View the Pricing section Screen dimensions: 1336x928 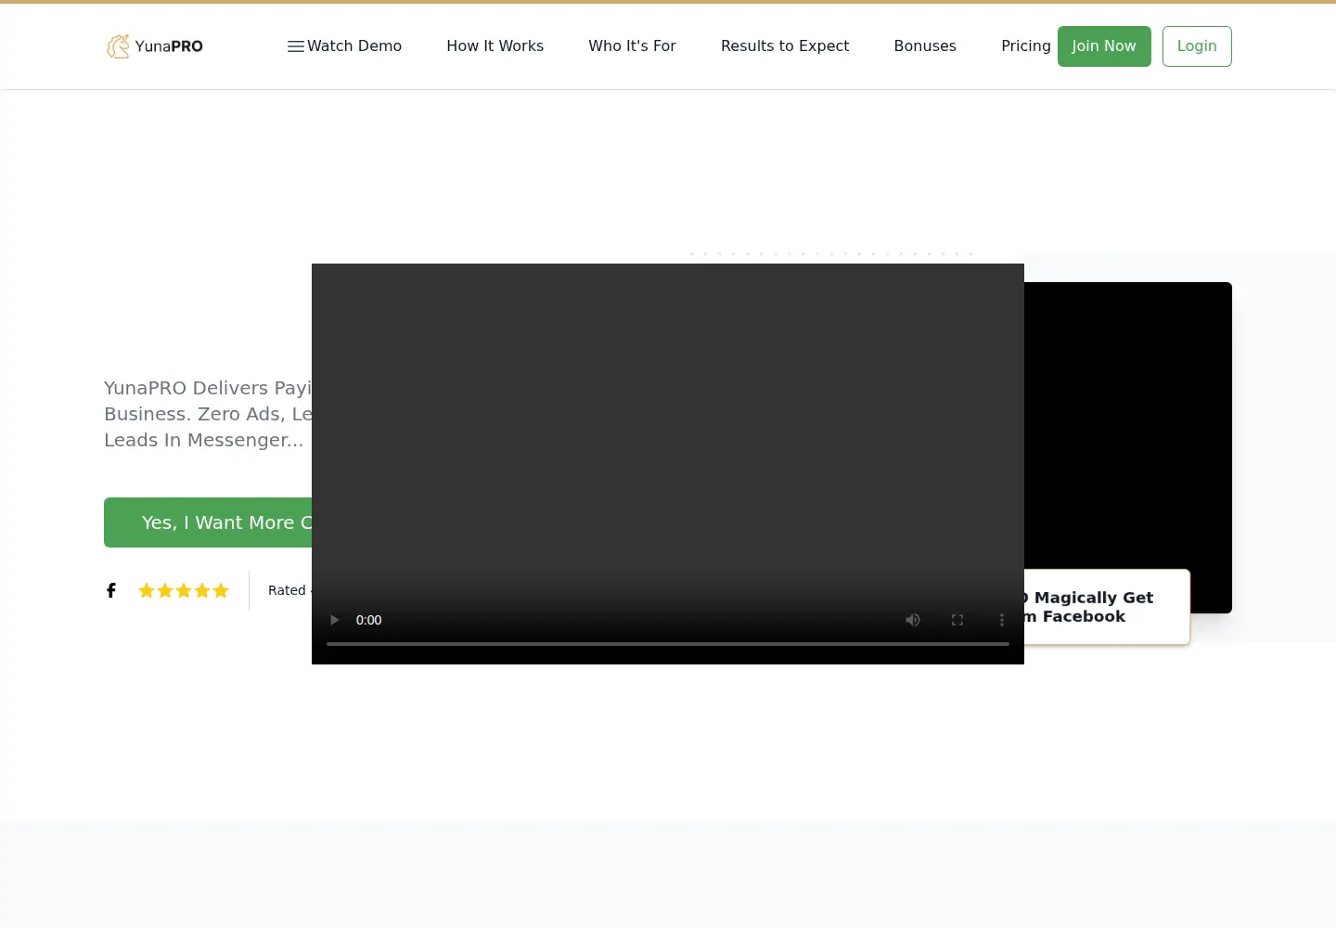[1026, 46]
